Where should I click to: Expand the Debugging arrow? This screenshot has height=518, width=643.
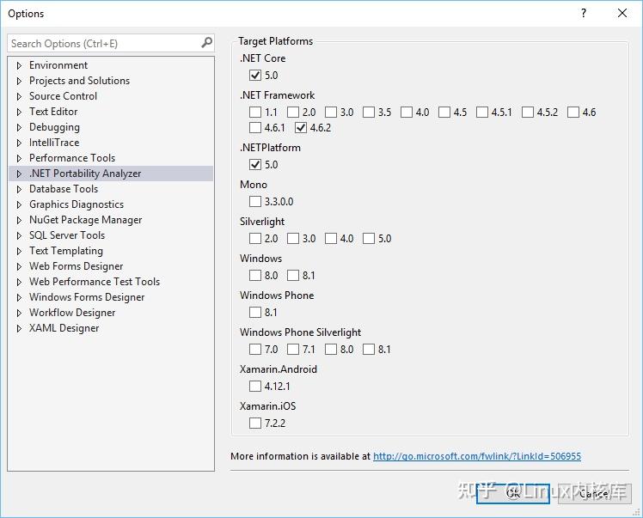(x=19, y=127)
